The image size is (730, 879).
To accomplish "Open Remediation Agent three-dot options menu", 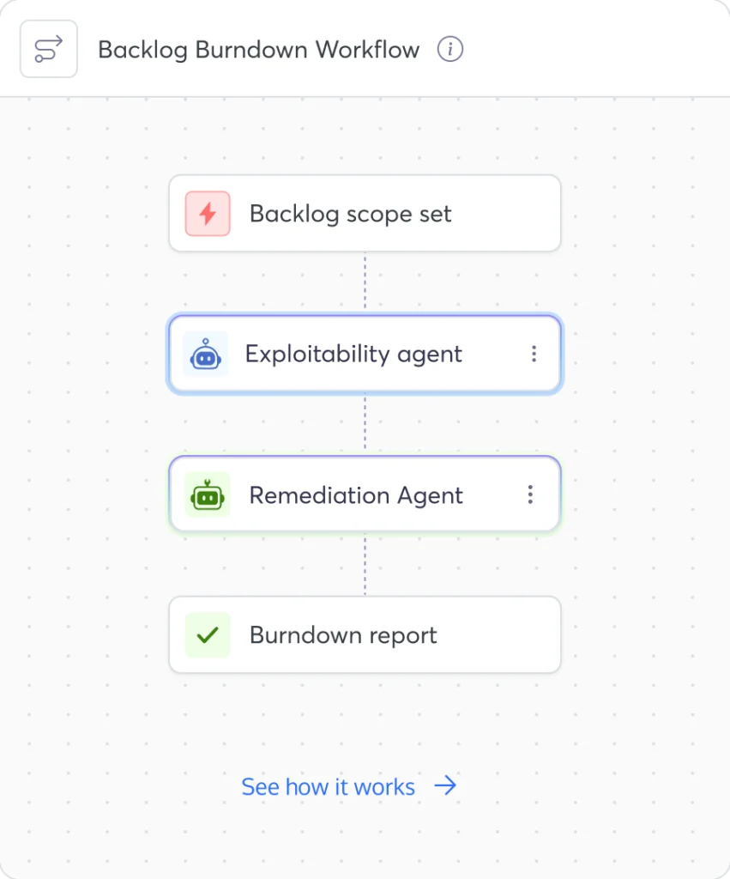I will coord(530,494).
